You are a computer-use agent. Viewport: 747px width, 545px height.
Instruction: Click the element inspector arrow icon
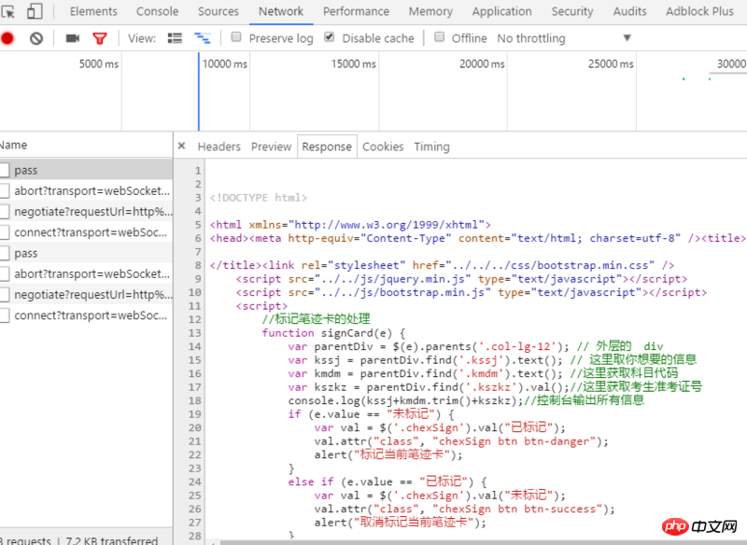(8, 12)
